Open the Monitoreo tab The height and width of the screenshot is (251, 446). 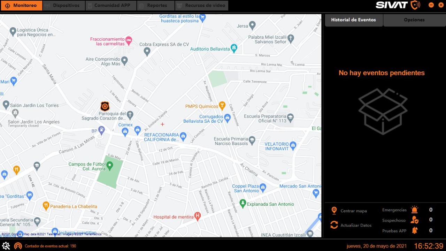[21, 5]
